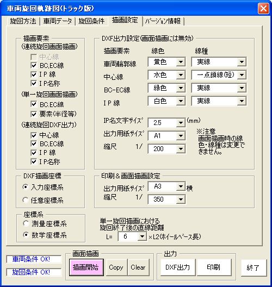Image resolution: width=272 pixels, height=287 pixels.
Task: Toggle 要素(半径等) checkbox
Action: 34,114
